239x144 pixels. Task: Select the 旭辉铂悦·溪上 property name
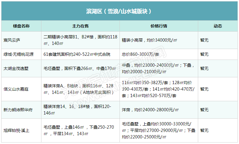[17, 130]
